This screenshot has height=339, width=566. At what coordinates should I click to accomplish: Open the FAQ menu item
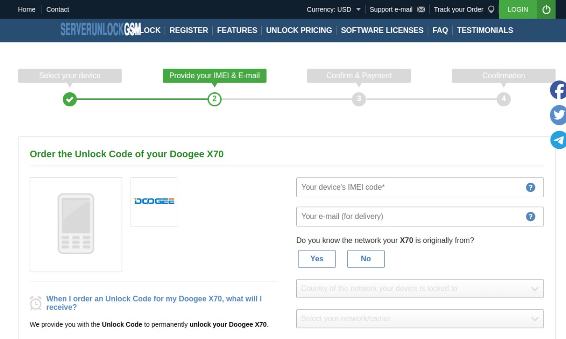coord(440,30)
